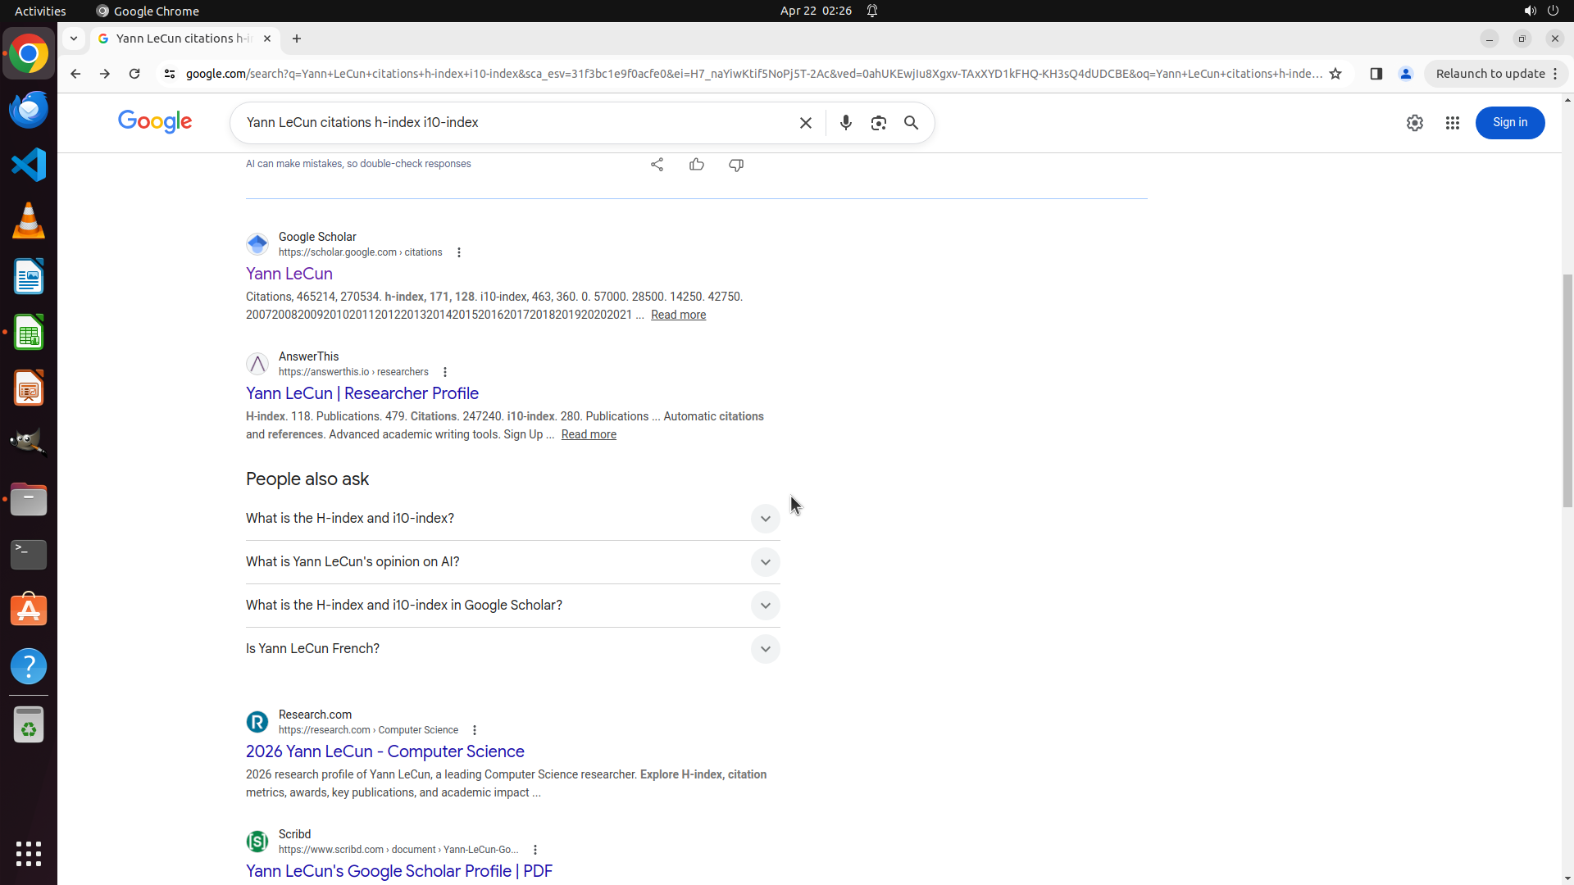Screen dimensions: 1574x885
Task: Click the voice search microphone icon
Action: (x=845, y=123)
